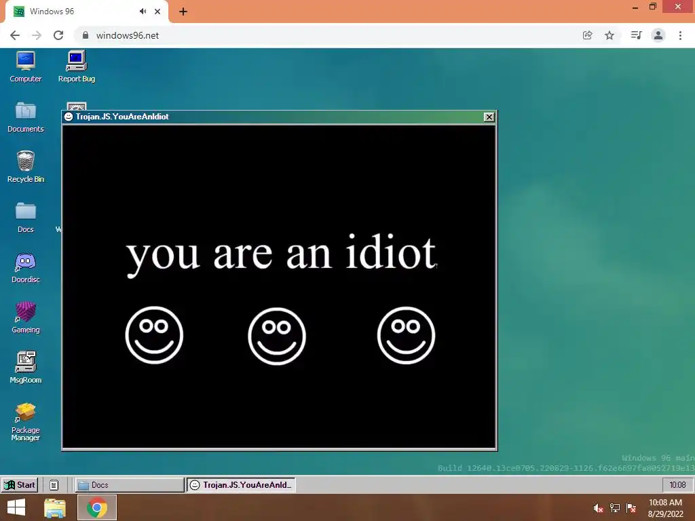Open the host Windows Start menu
695x521 pixels.
[16, 507]
